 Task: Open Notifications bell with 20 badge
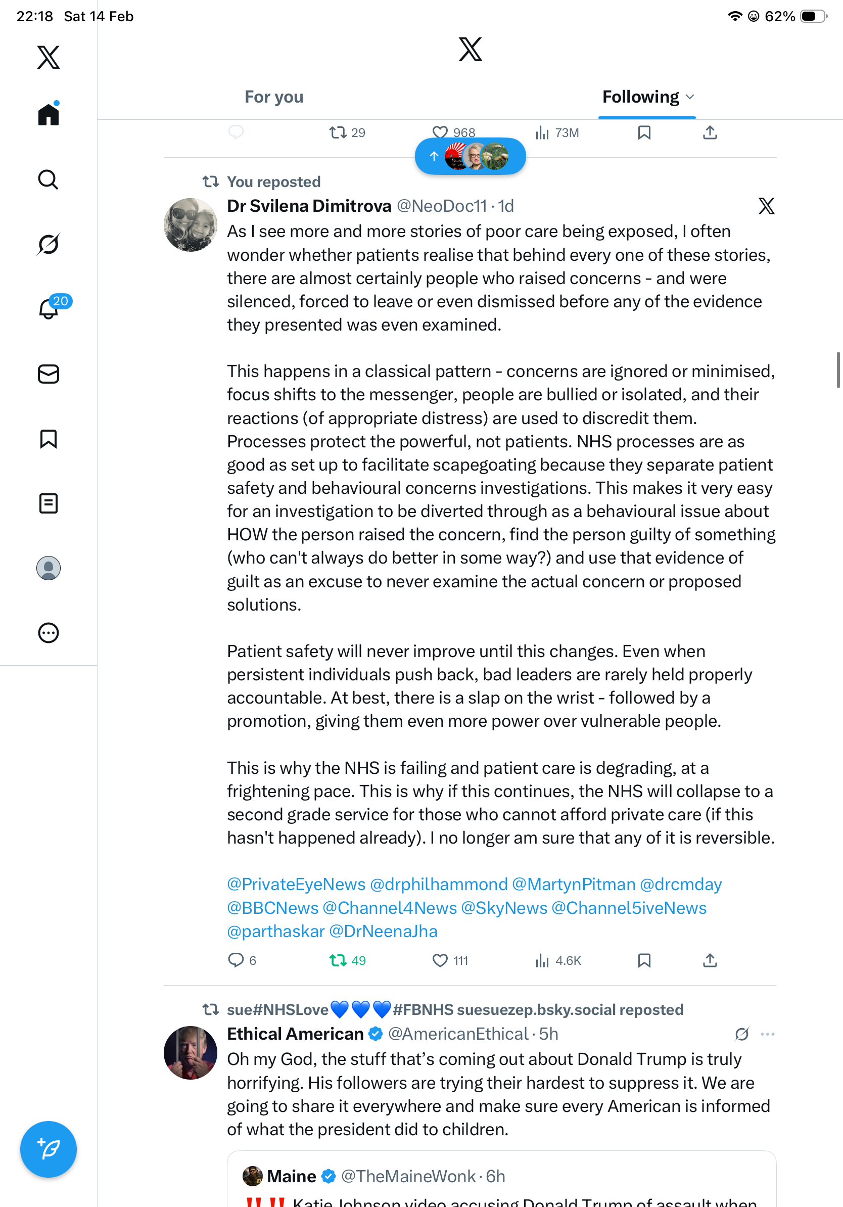tap(49, 309)
